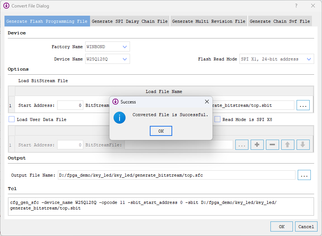The image size is (322, 236).
Task: Enable the Load User Data File checkbox
Action: click(x=11, y=118)
